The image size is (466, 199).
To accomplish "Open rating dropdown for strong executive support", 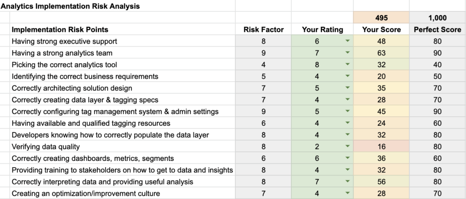I will pyautogui.click(x=347, y=41).
